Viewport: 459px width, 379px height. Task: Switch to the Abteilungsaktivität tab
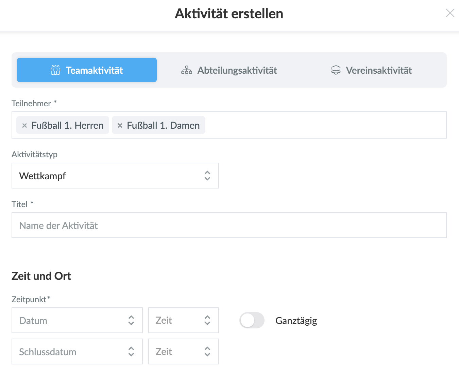point(237,70)
